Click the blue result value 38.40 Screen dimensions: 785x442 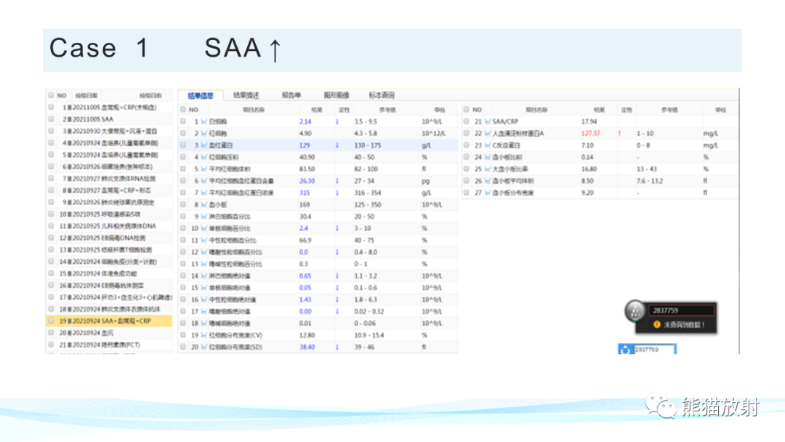click(x=307, y=347)
